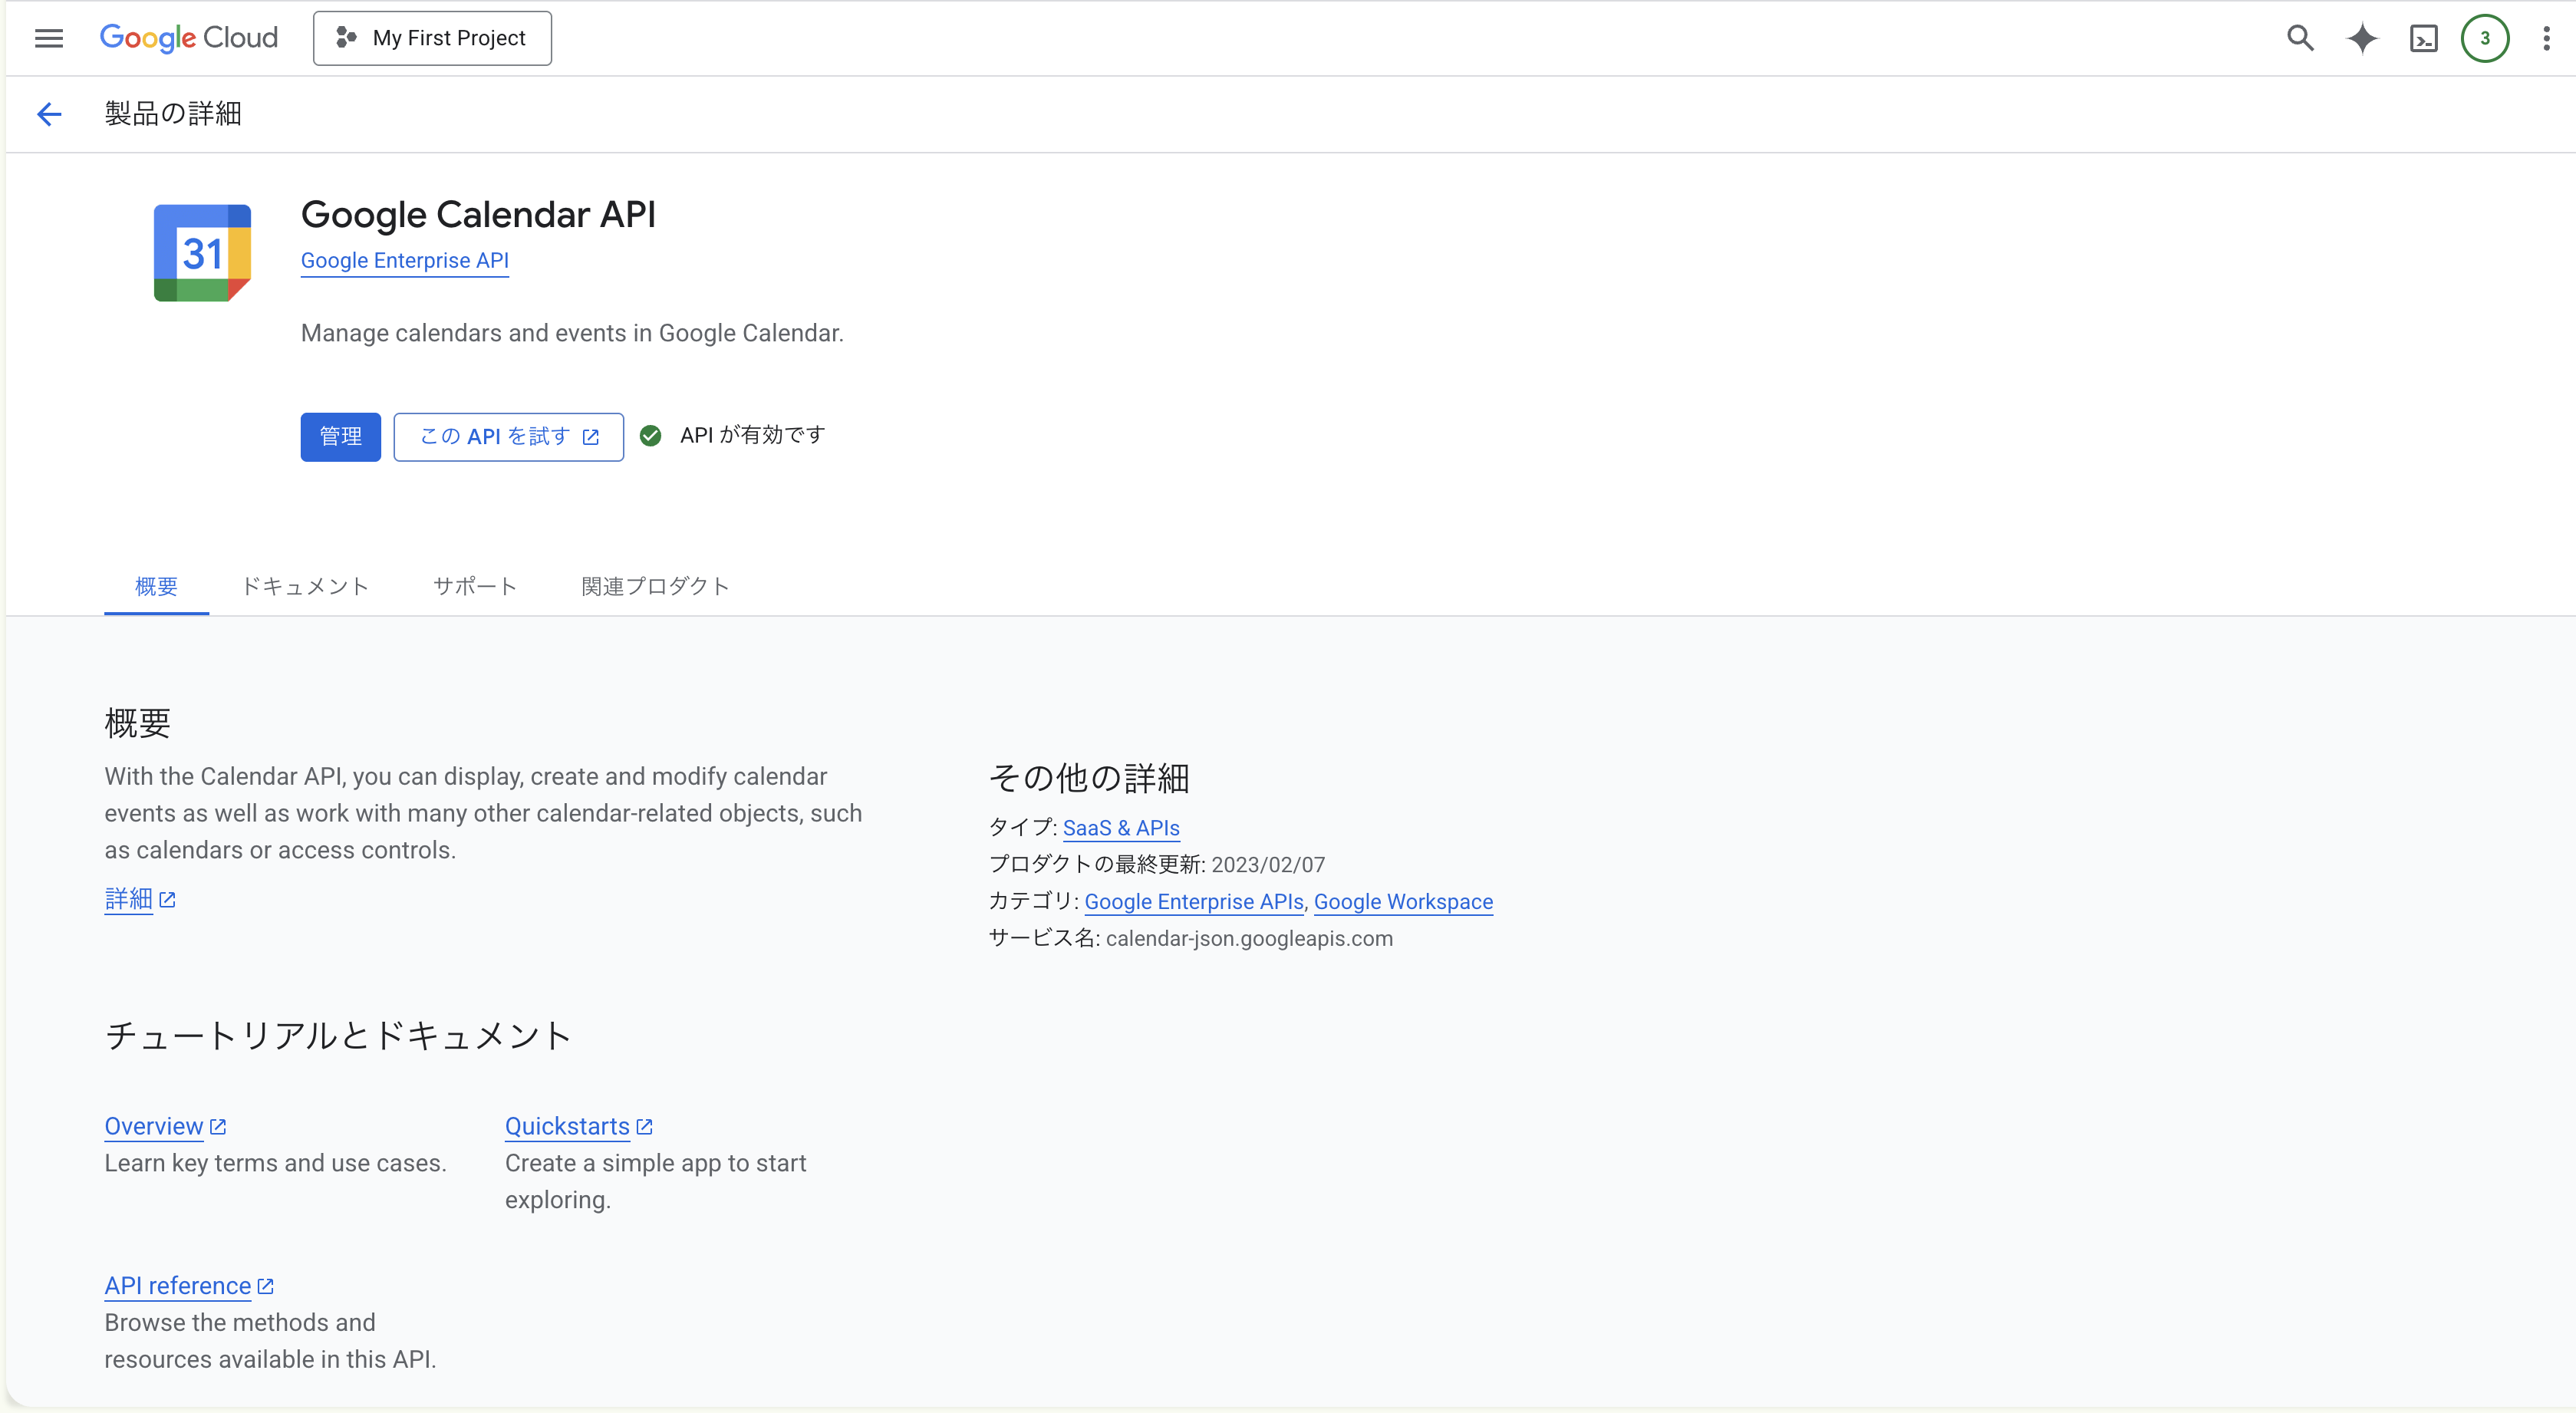The image size is (2576, 1413).
Task: Open the Google Workspace category link
Action: 1403,901
